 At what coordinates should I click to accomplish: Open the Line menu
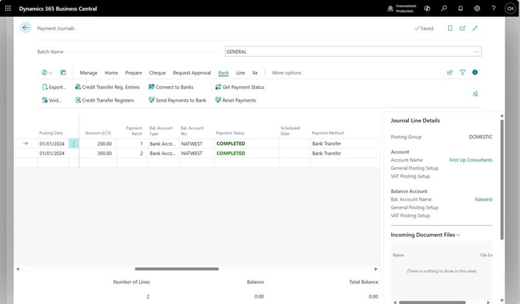click(240, 73)
